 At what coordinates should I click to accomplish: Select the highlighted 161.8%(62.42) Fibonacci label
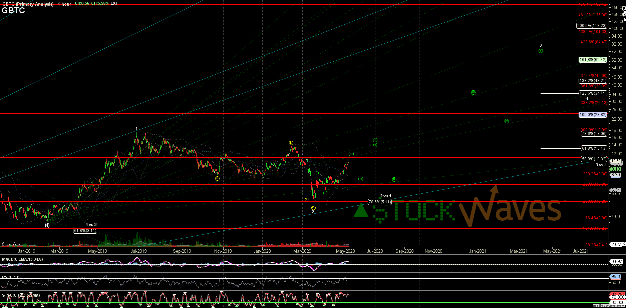[x=593, y=60]
